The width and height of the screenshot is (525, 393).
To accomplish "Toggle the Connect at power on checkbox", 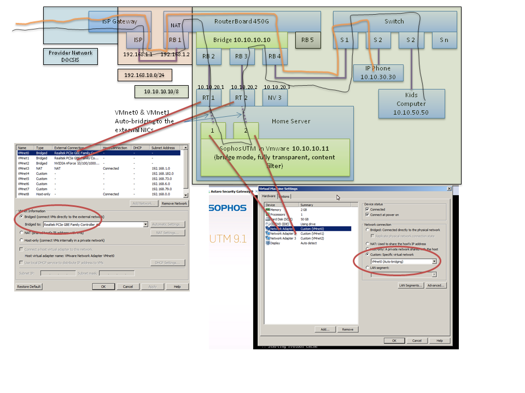I will 367,215.
